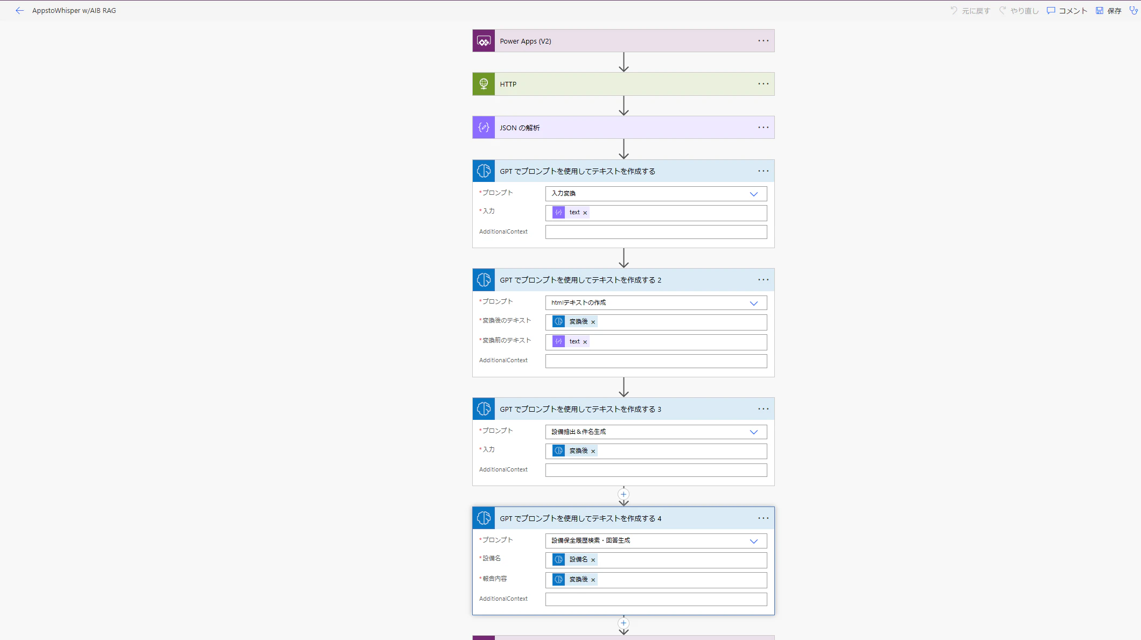Screen dimensions: 1141x640
Task: Remove the 変換後 token in GPT action 3 入力
Action: 593,452
